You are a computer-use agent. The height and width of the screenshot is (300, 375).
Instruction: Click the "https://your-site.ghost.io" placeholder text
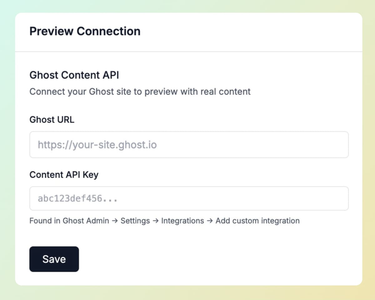point(97,145)
